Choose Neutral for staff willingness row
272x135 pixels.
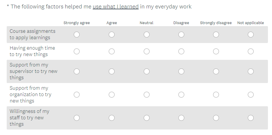click(x=147, y=118)
